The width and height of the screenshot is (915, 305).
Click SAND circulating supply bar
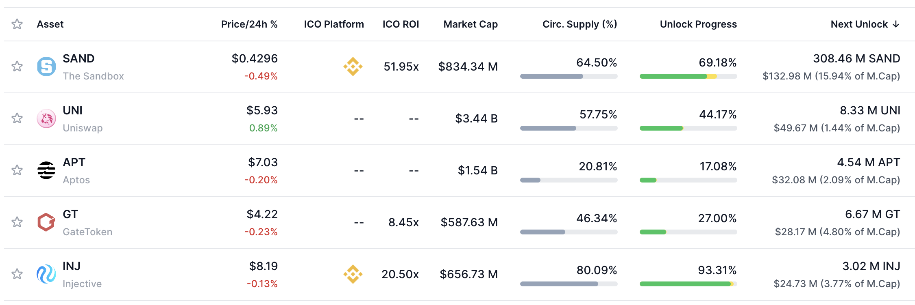coord(569,76)
